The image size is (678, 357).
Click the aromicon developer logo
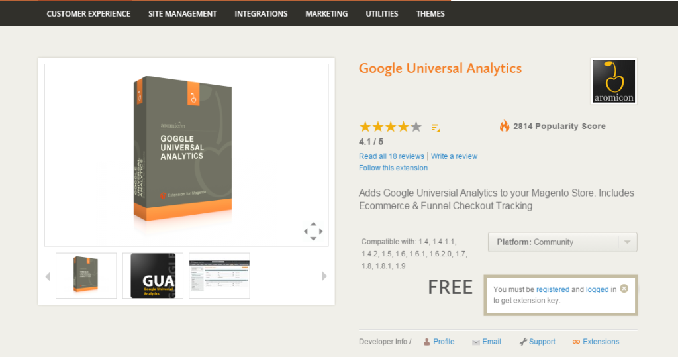pyautogui.click(x=613, y=81)
